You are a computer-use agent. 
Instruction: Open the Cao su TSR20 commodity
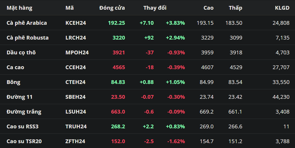point(24,141)
